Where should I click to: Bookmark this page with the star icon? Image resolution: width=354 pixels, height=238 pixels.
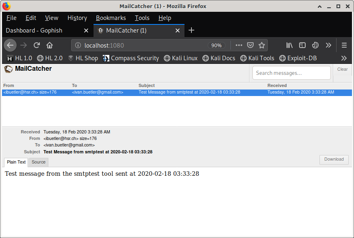[262, 45]
